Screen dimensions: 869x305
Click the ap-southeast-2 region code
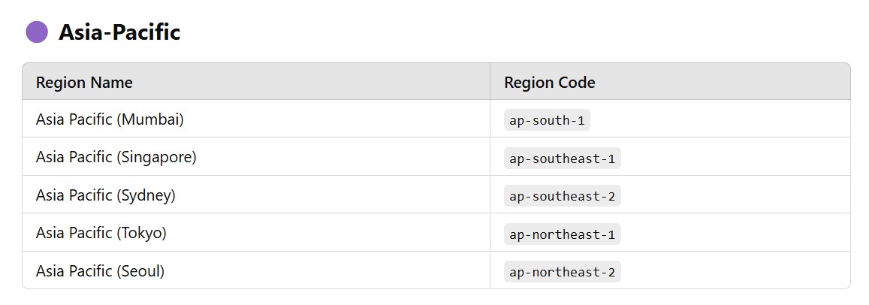(x=562, y=196)
